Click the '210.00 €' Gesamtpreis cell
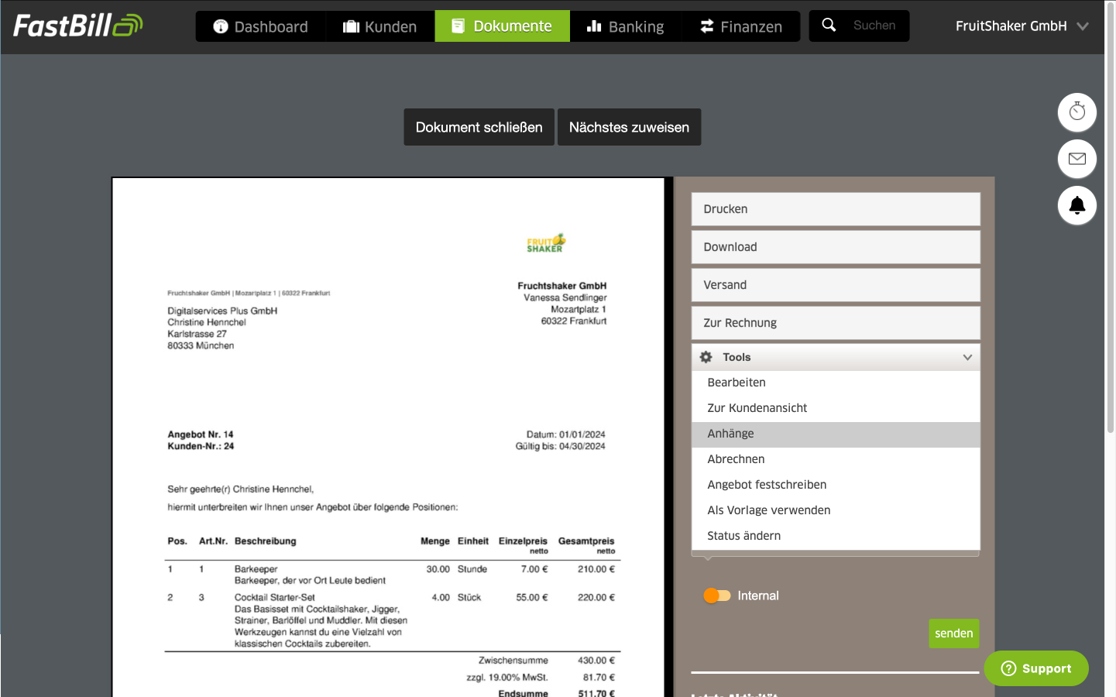 596,569
